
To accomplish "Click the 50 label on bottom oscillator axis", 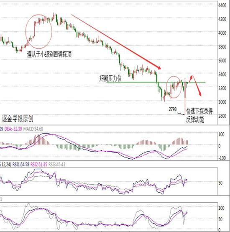I will (x=220, y=219).
